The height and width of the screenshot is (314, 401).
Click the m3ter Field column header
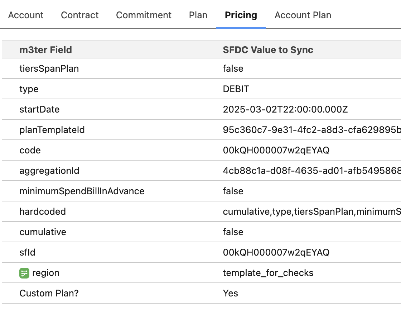pyautogui.click(x=46, y=50)
